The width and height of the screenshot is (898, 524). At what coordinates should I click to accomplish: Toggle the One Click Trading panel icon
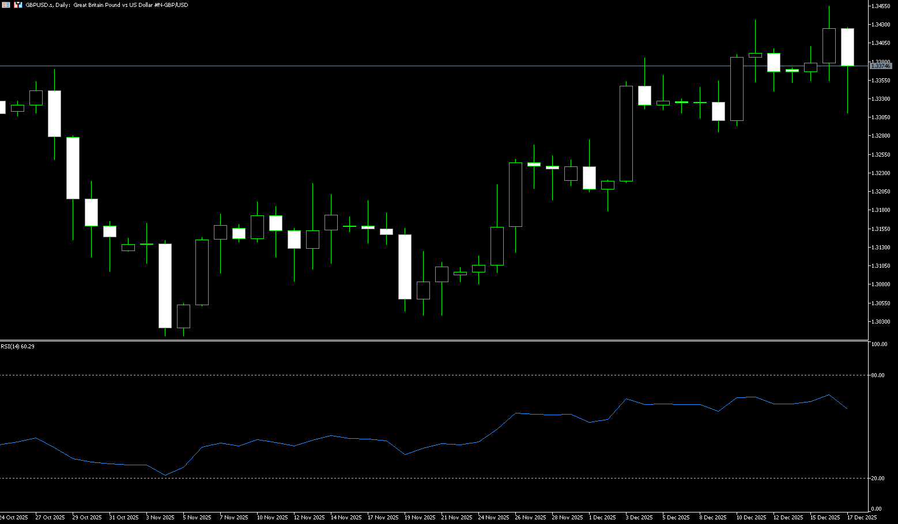coord(18,5)
